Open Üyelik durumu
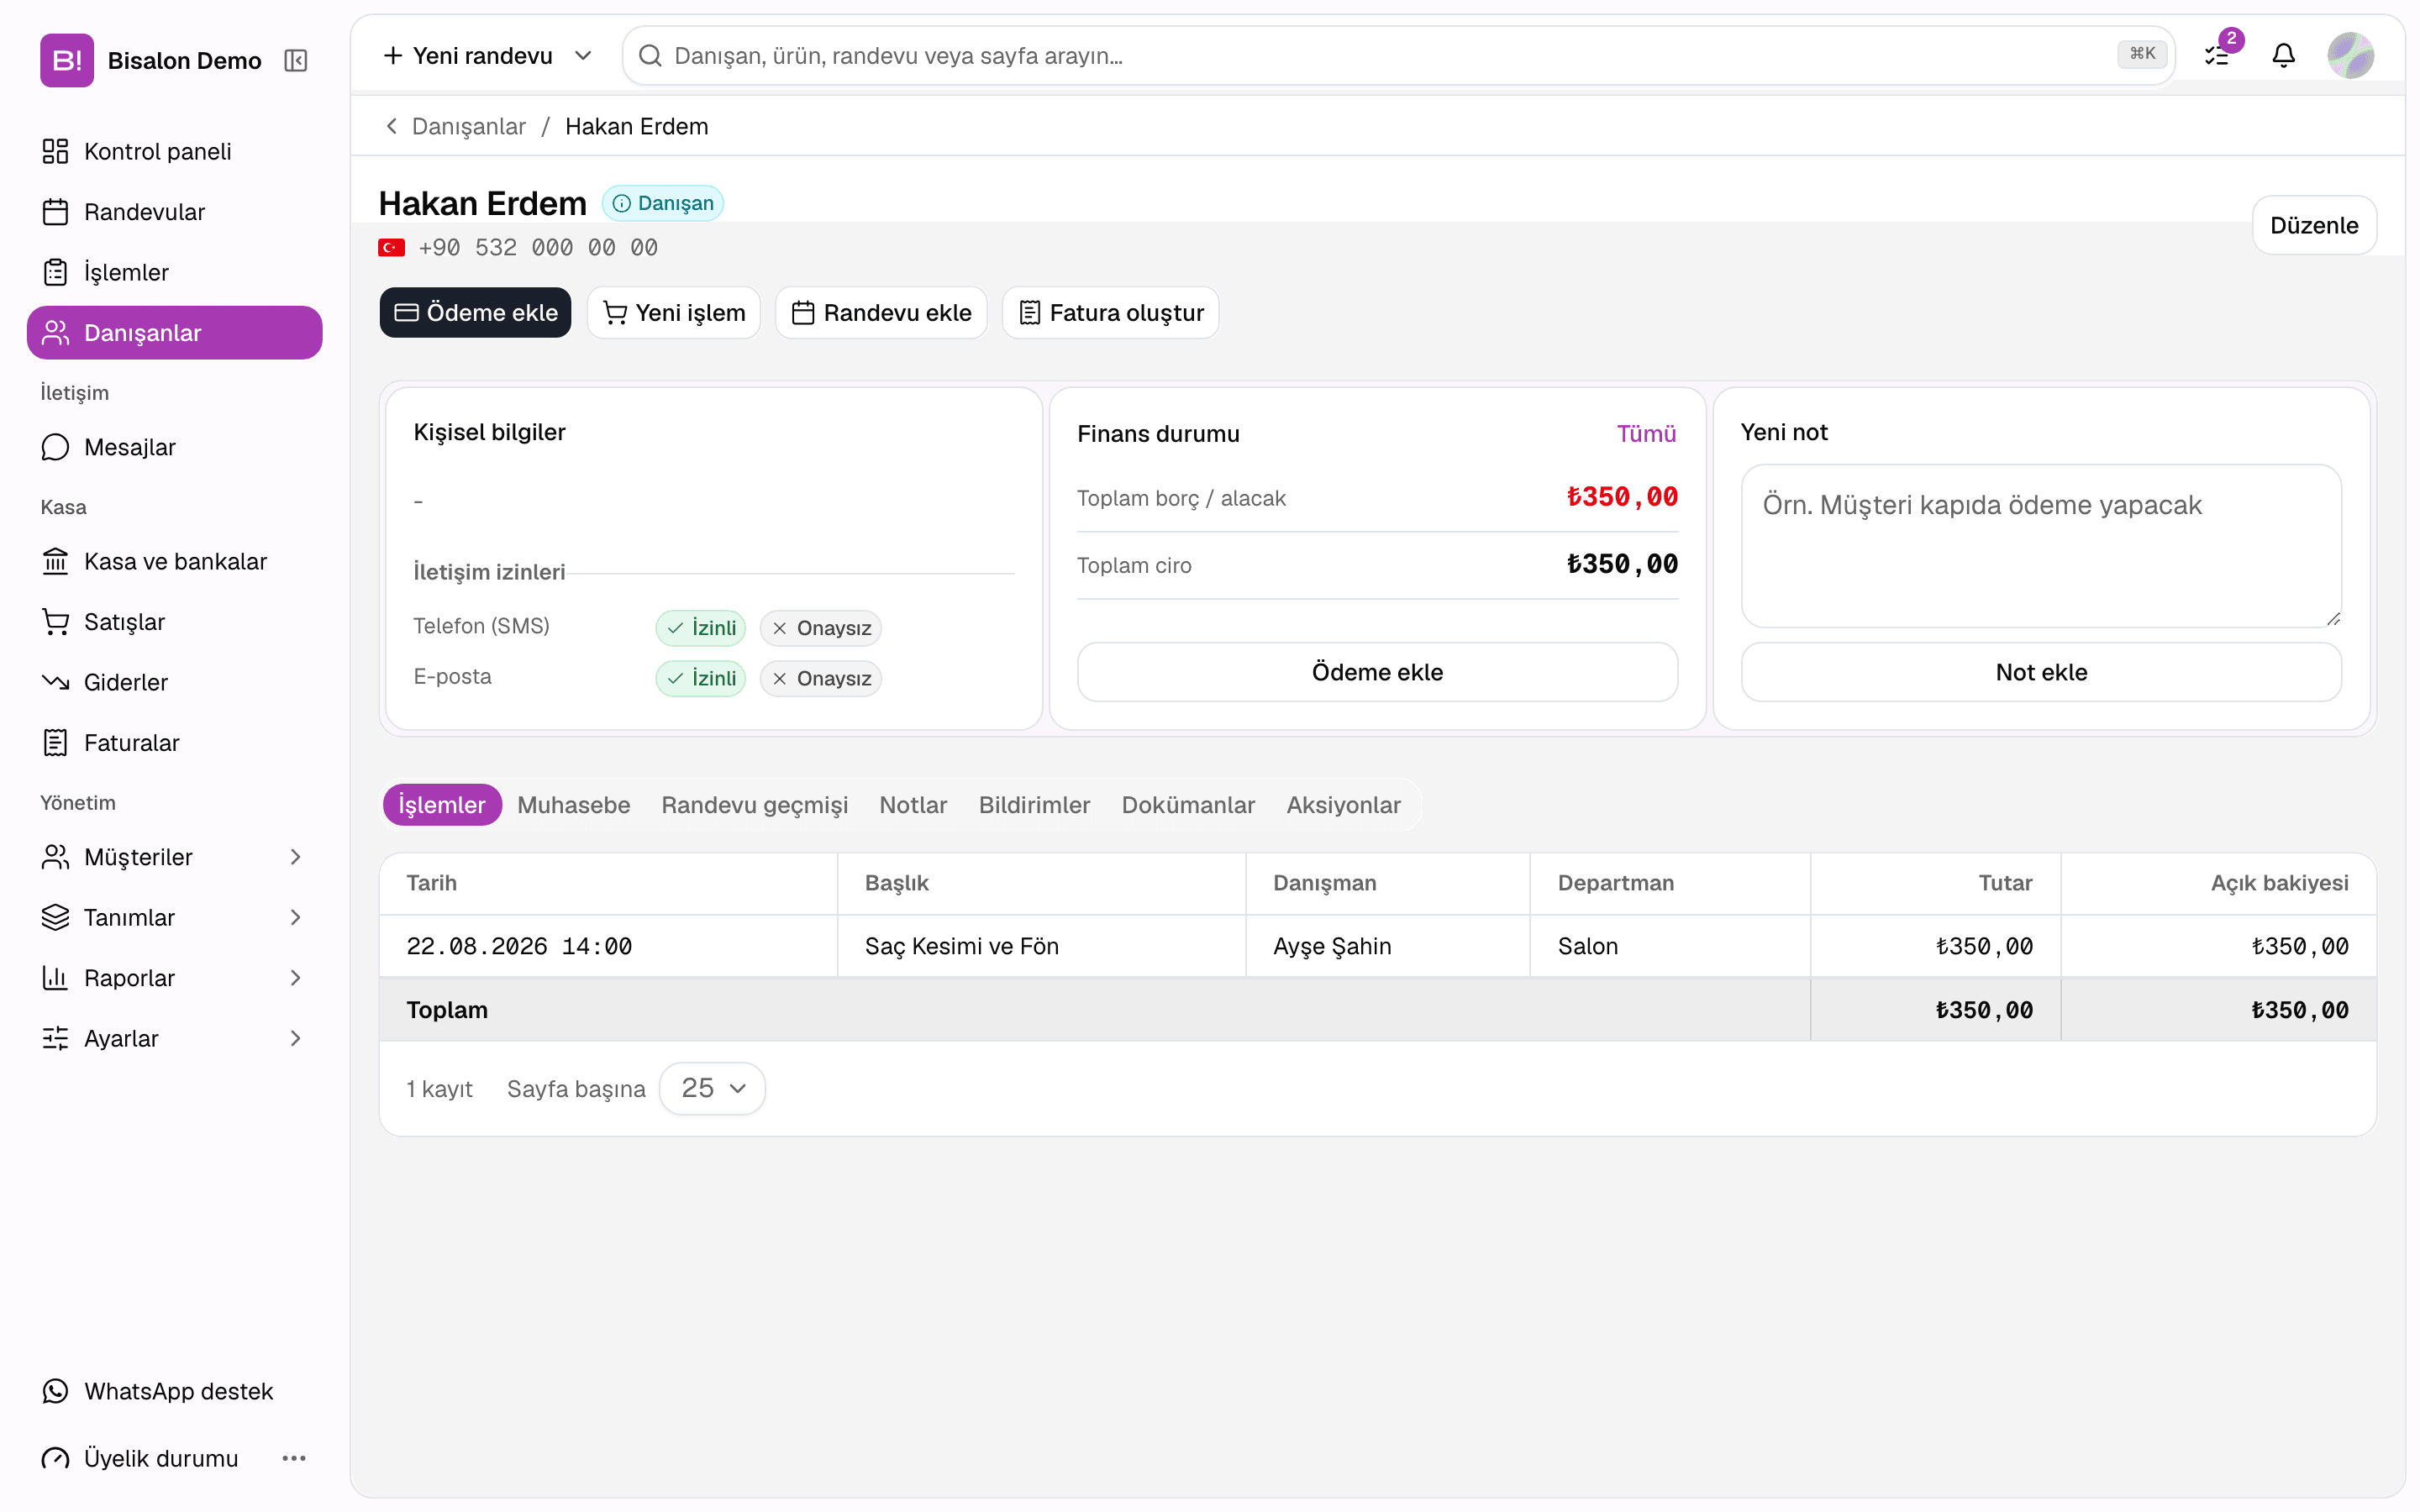2420x1512 pixels. (x=140, y=1458)
